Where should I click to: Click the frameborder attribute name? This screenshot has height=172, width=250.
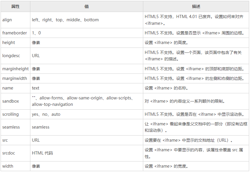[x=15, y=33]
